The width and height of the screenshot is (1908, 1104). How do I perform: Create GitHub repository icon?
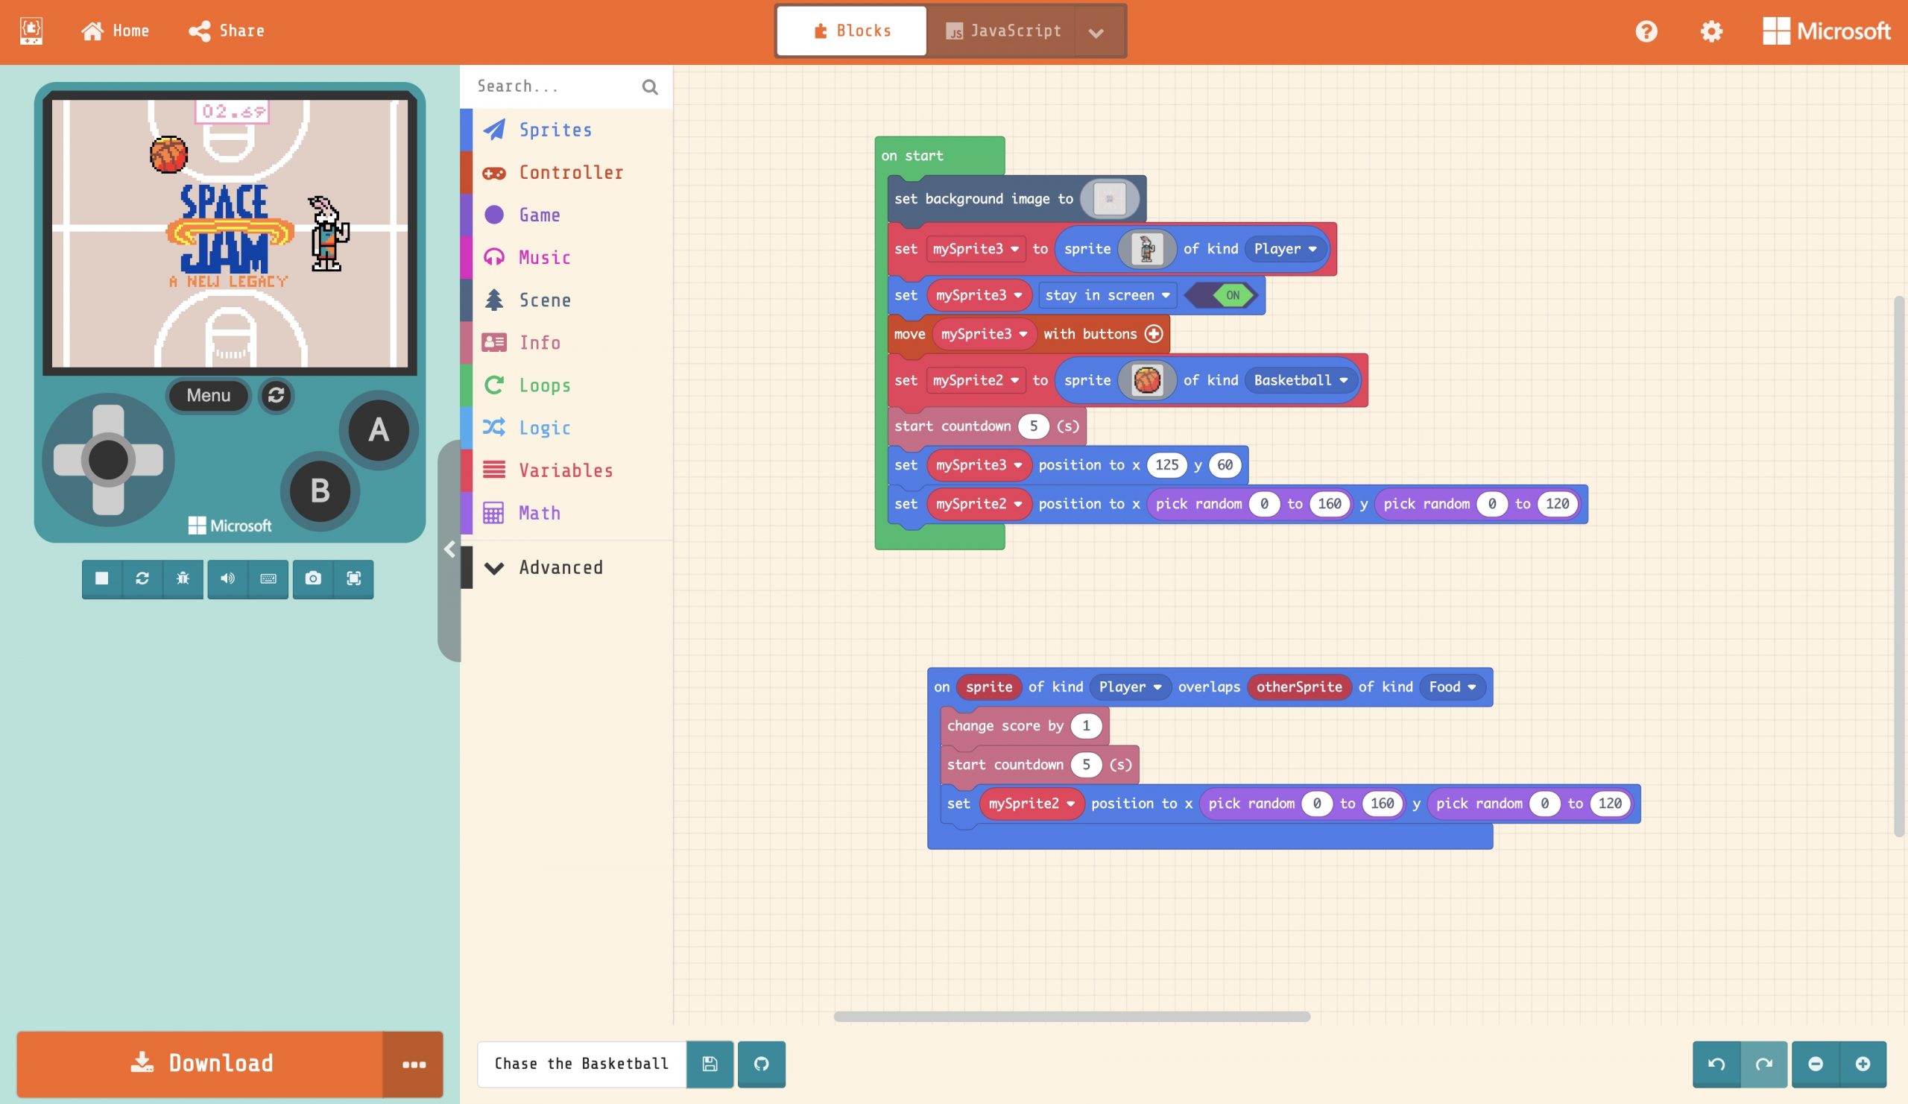(x=762, y=1064)
